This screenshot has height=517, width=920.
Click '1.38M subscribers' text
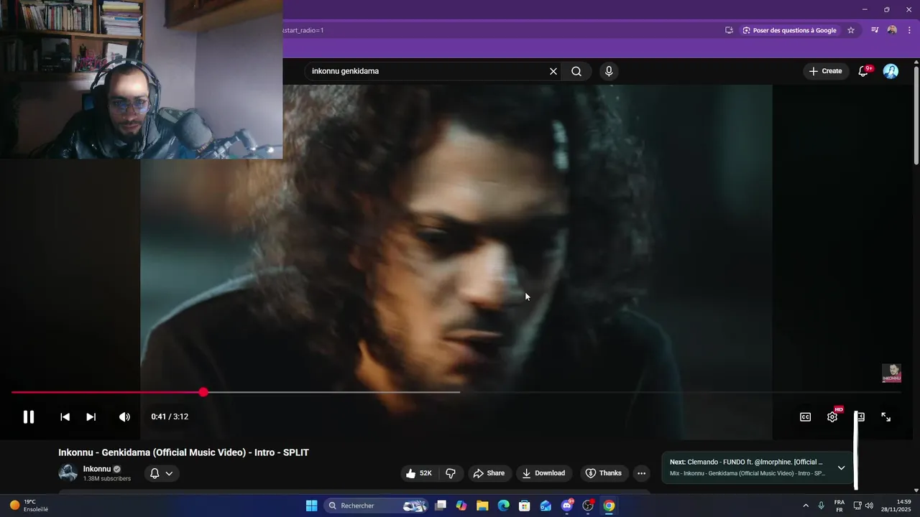click(107, 478)
